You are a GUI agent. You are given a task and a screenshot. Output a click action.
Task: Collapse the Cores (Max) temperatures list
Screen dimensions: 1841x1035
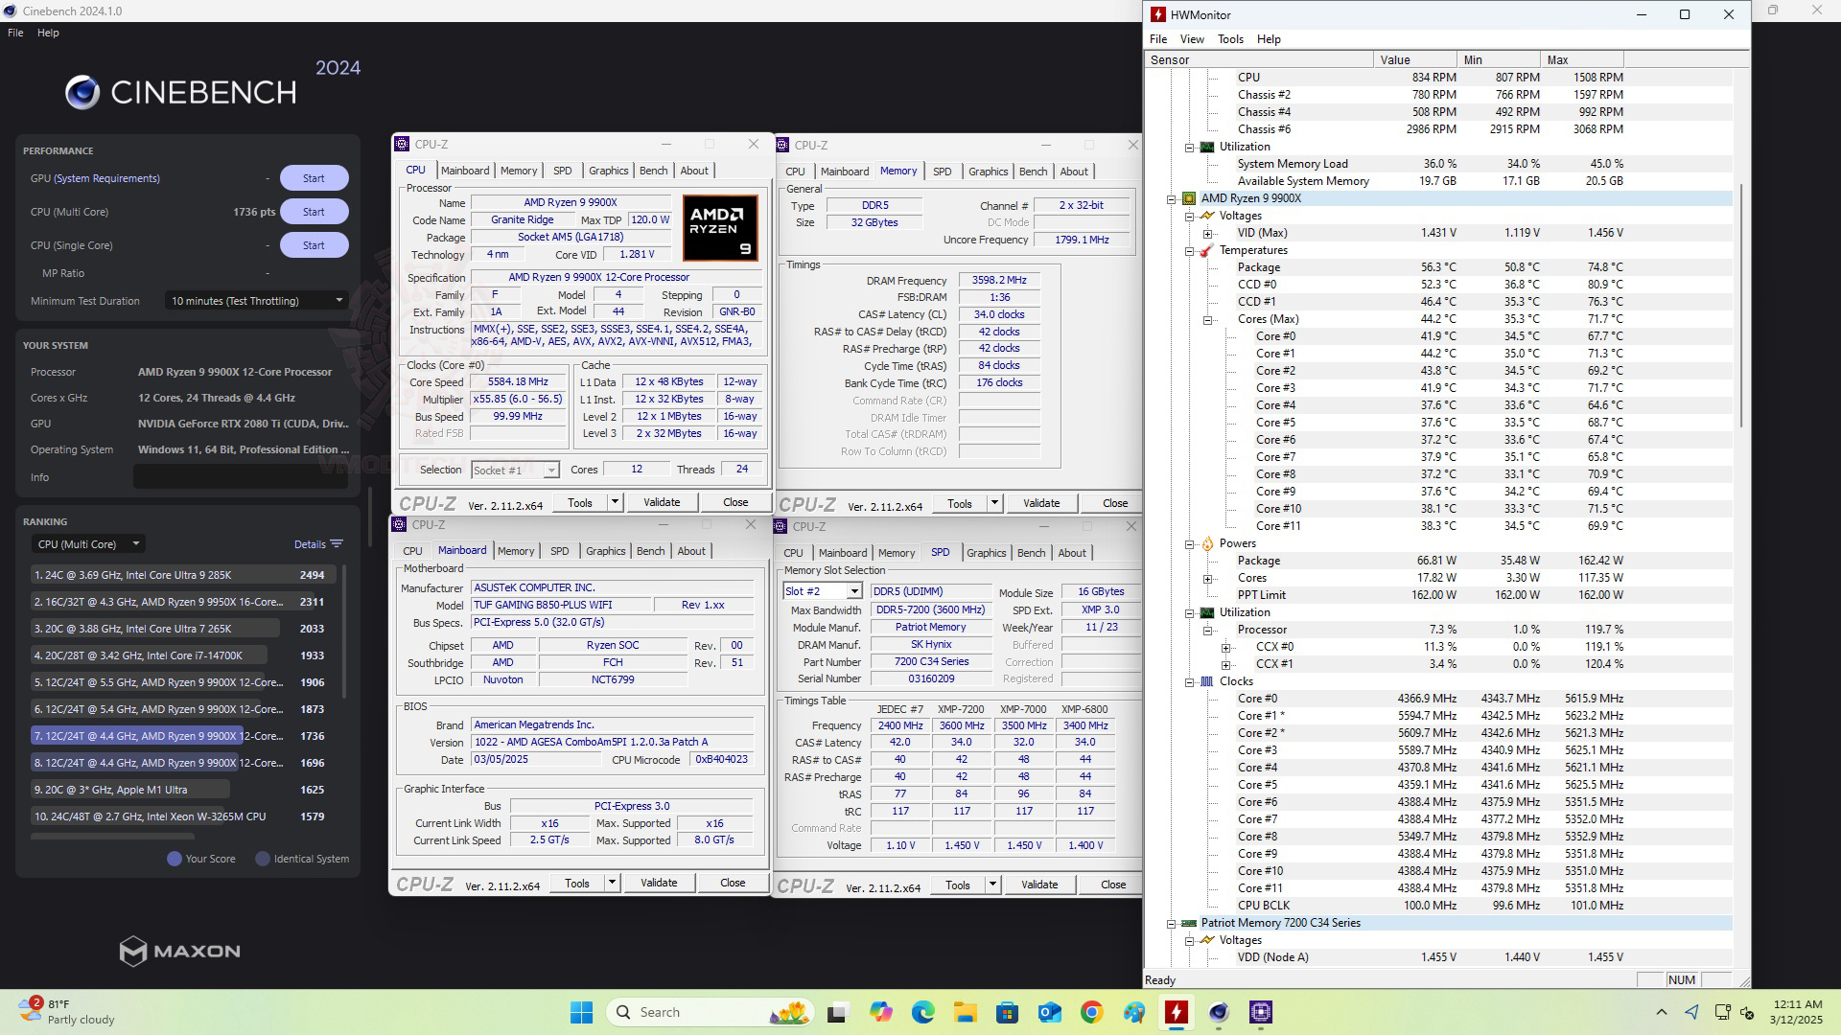pos(1208,320)
